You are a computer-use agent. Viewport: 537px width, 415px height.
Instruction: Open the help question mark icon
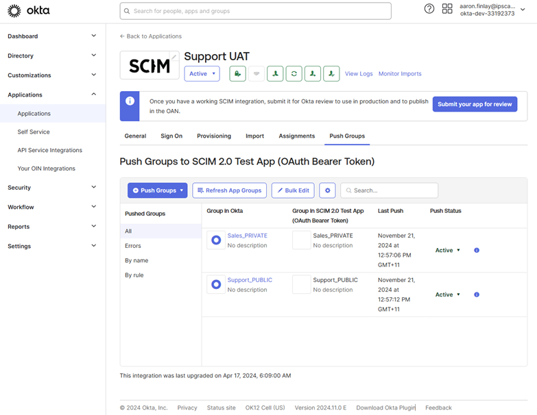click(429, 9)
